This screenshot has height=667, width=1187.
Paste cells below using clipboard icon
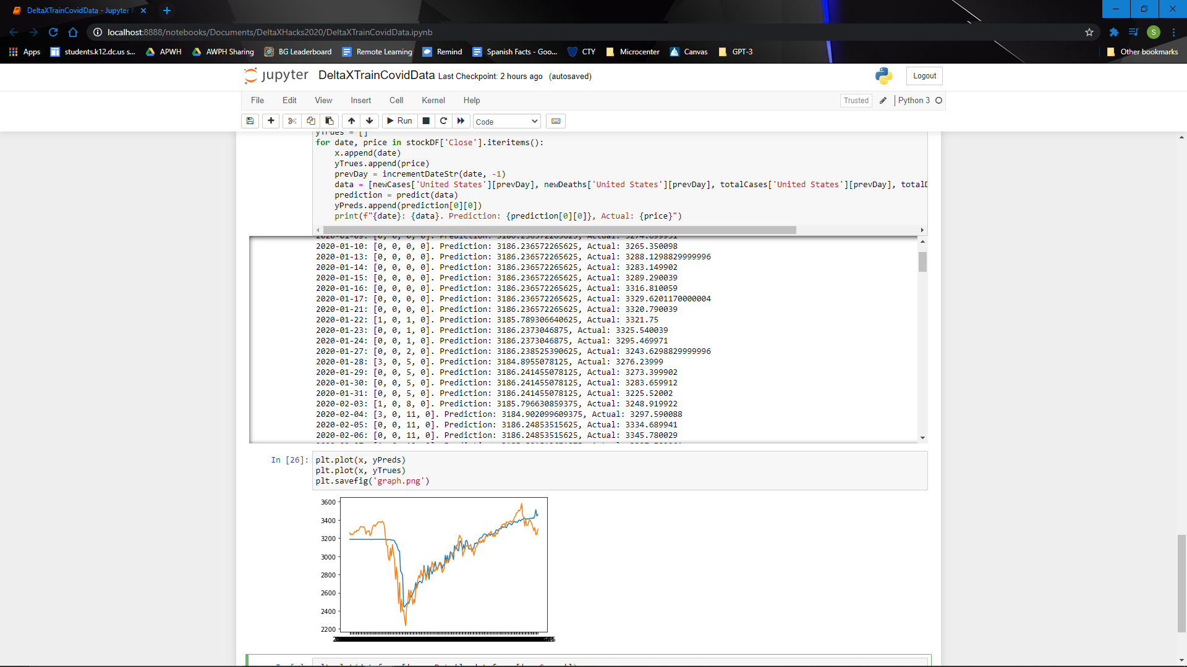pyautogui.click(x=330, y=121)
